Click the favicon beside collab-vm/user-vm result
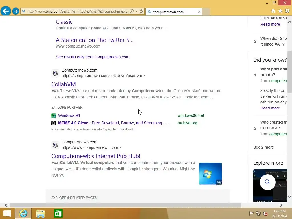 click(x=55, y=73)
